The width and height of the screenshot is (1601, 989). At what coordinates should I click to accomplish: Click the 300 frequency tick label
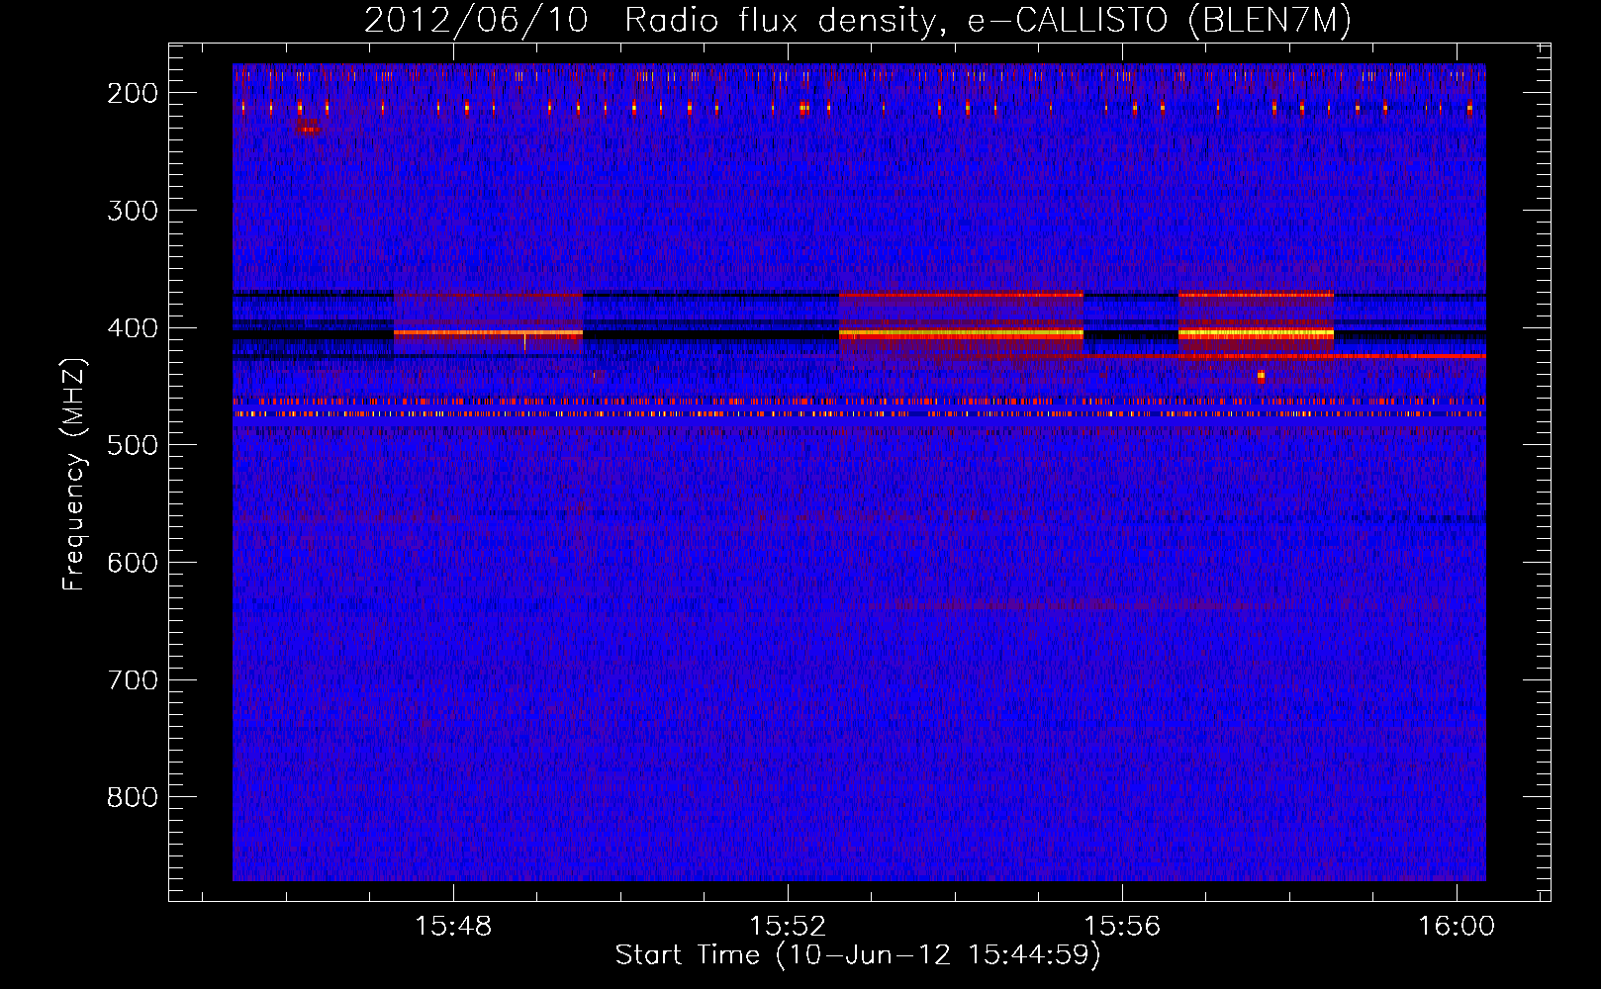pyautogui.click(x=133, y=211)
